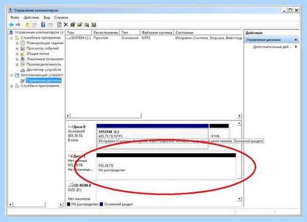Sort by the Том column header

pos(78,33)
